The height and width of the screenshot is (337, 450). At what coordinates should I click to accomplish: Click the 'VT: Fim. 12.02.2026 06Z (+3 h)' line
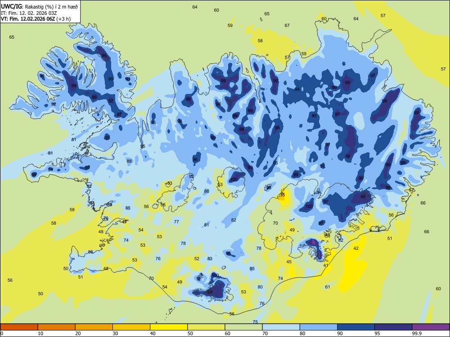(x=36, y=19)
